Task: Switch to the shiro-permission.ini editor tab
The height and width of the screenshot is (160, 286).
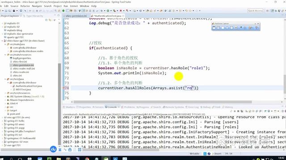Action: pos(76,16)
